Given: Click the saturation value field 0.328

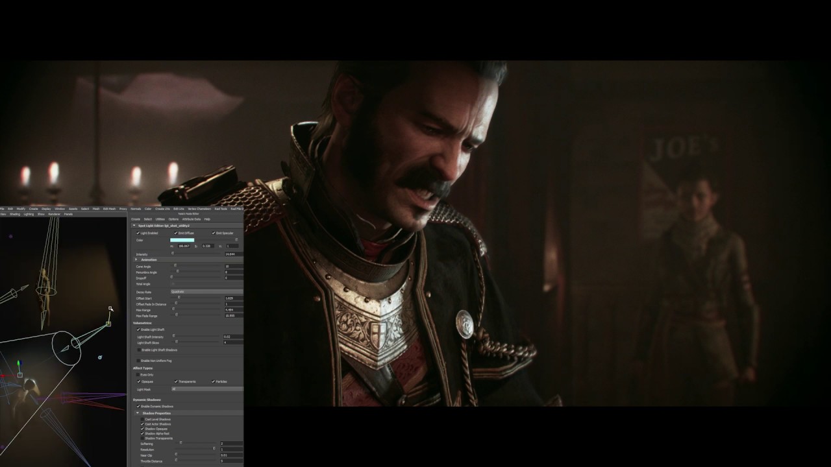Looking at the screenshot, I should tap(208, 246).
